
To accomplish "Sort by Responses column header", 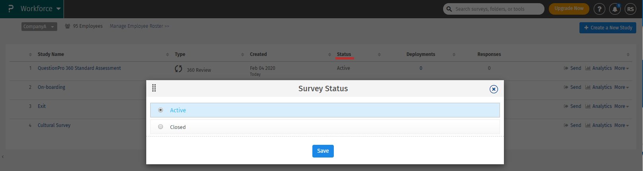I will [489, 54].
